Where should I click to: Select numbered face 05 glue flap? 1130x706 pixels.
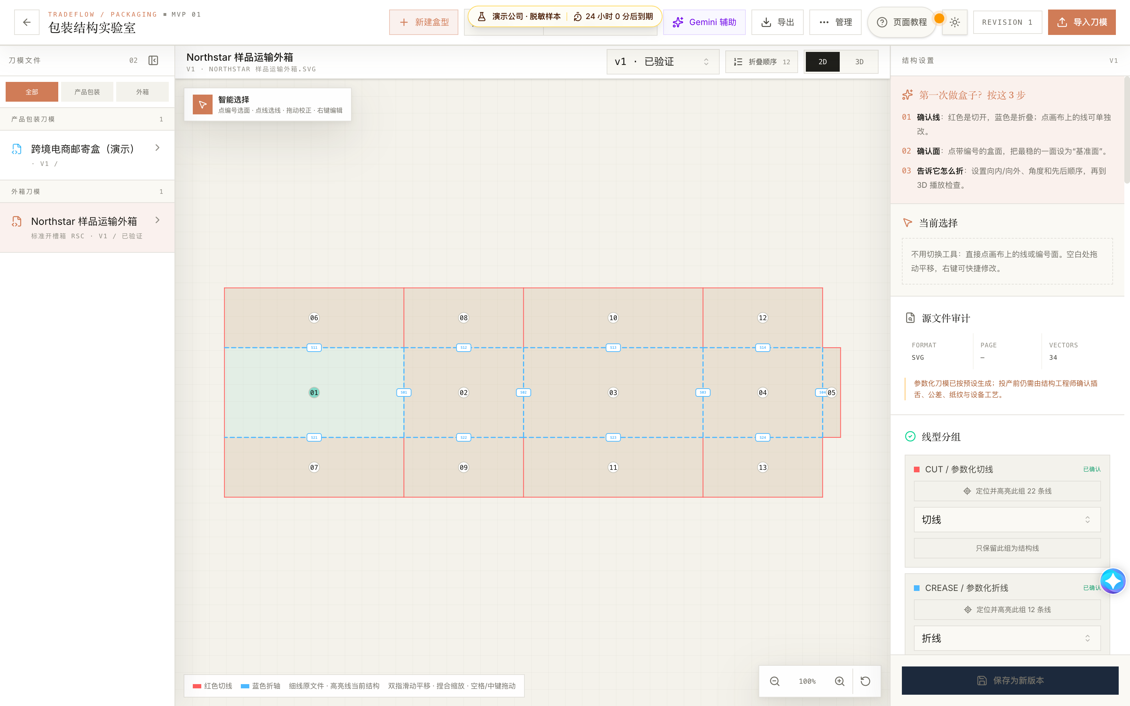tap(831, 392)
